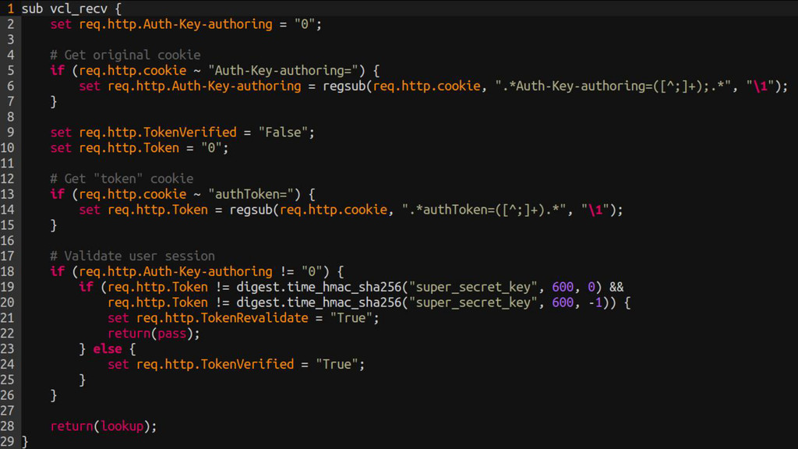Image resolution: width=798 pixels, height=449 pixels.
Task: Click the comment '# Validate user session'
Action: [x=132, y=256]
